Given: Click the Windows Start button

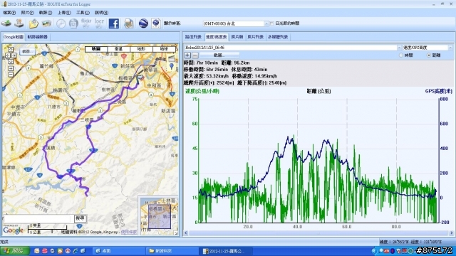Looking at the screenshot, I should coord(14,251).
